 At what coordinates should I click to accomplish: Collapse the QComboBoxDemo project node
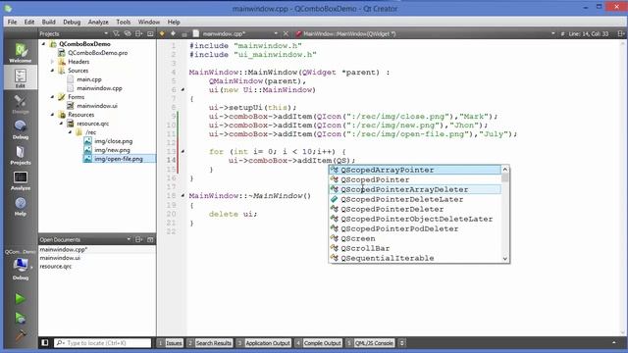(43, 44)
